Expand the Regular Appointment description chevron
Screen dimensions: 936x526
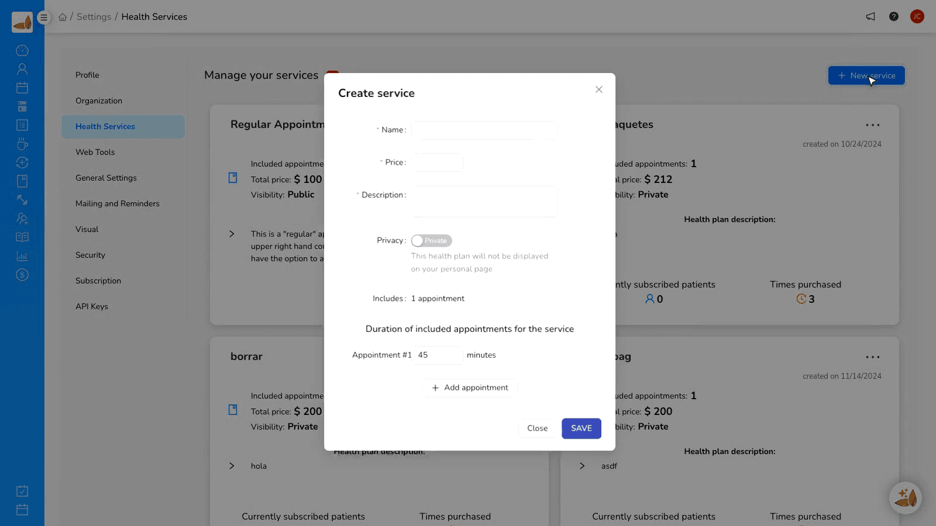pyautogui.click(x=232, y=234)
